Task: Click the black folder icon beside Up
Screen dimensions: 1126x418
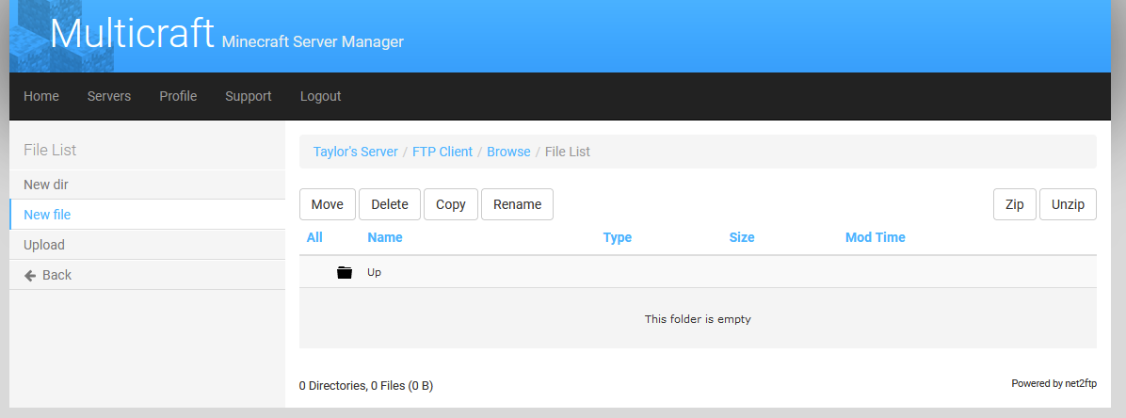Action: pyautogui.click(x=345, y=272)
